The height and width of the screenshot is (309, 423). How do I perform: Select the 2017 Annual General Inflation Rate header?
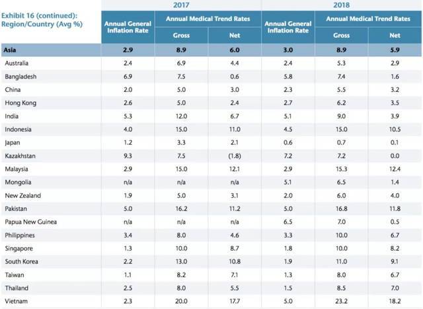click(x=127, y=28)
